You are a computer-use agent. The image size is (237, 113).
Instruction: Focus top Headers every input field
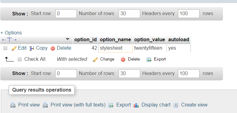coord(189,14)
